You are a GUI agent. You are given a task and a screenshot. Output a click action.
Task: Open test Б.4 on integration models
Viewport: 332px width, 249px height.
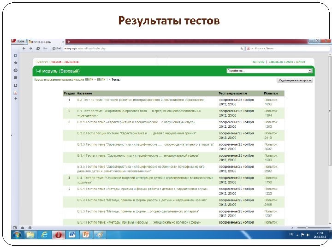click(145, 180)
